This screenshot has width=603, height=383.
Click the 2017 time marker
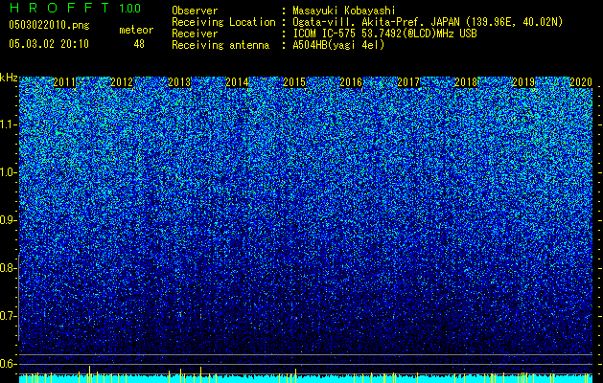coord(408,82)
